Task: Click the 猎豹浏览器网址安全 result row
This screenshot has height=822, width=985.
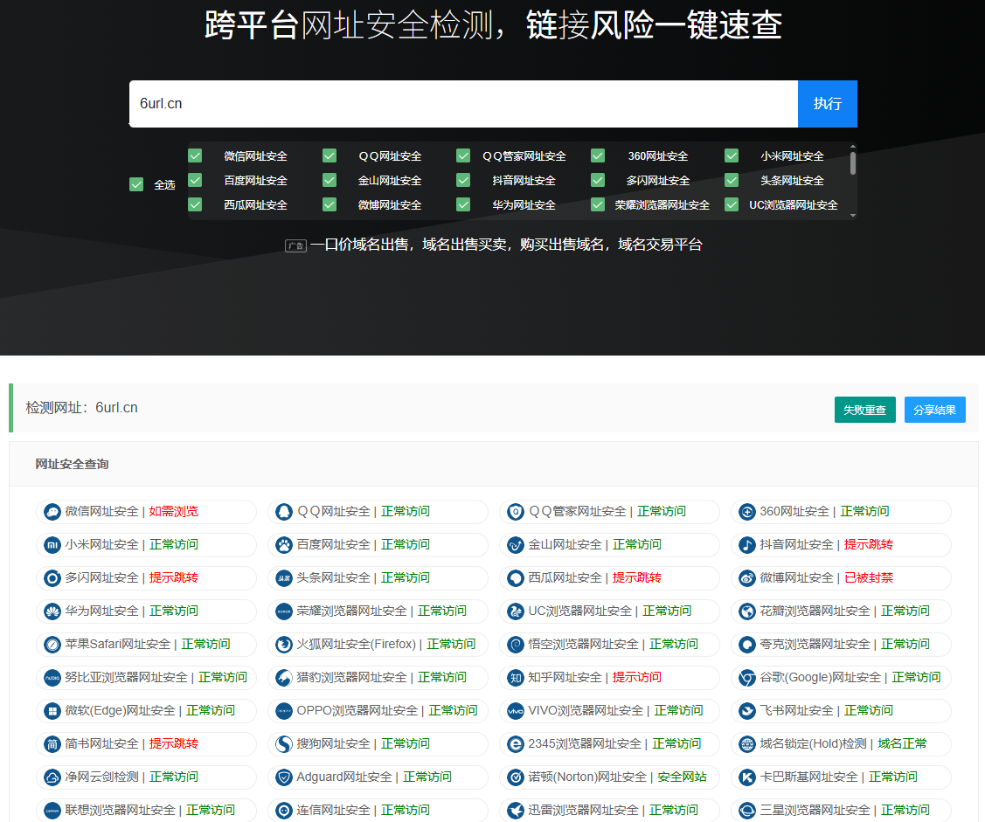Action: pos(378,678)
